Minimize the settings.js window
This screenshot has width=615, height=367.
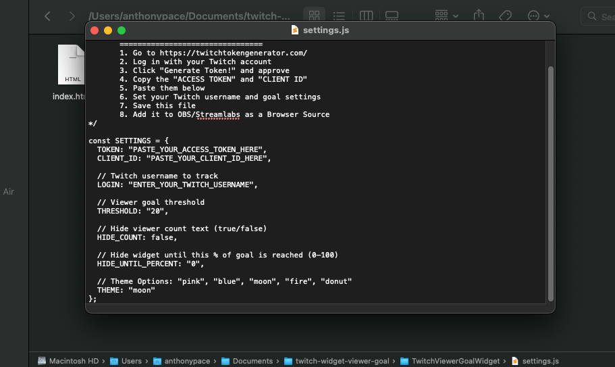click(108, 30)
